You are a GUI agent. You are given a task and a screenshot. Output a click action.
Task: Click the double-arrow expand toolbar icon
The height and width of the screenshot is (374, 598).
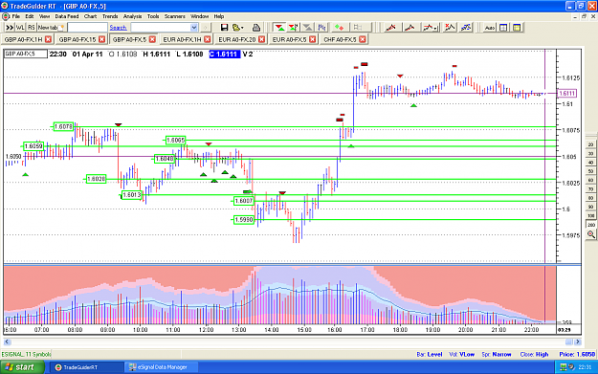[10, 28]
